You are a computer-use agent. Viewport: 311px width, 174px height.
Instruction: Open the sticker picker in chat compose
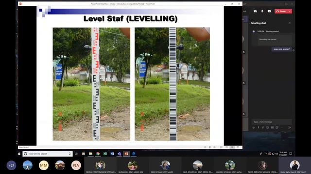click(x=277, y=128)
